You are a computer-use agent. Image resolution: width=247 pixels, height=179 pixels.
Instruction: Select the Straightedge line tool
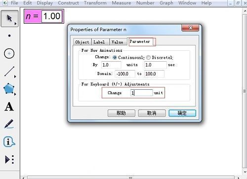9,72
